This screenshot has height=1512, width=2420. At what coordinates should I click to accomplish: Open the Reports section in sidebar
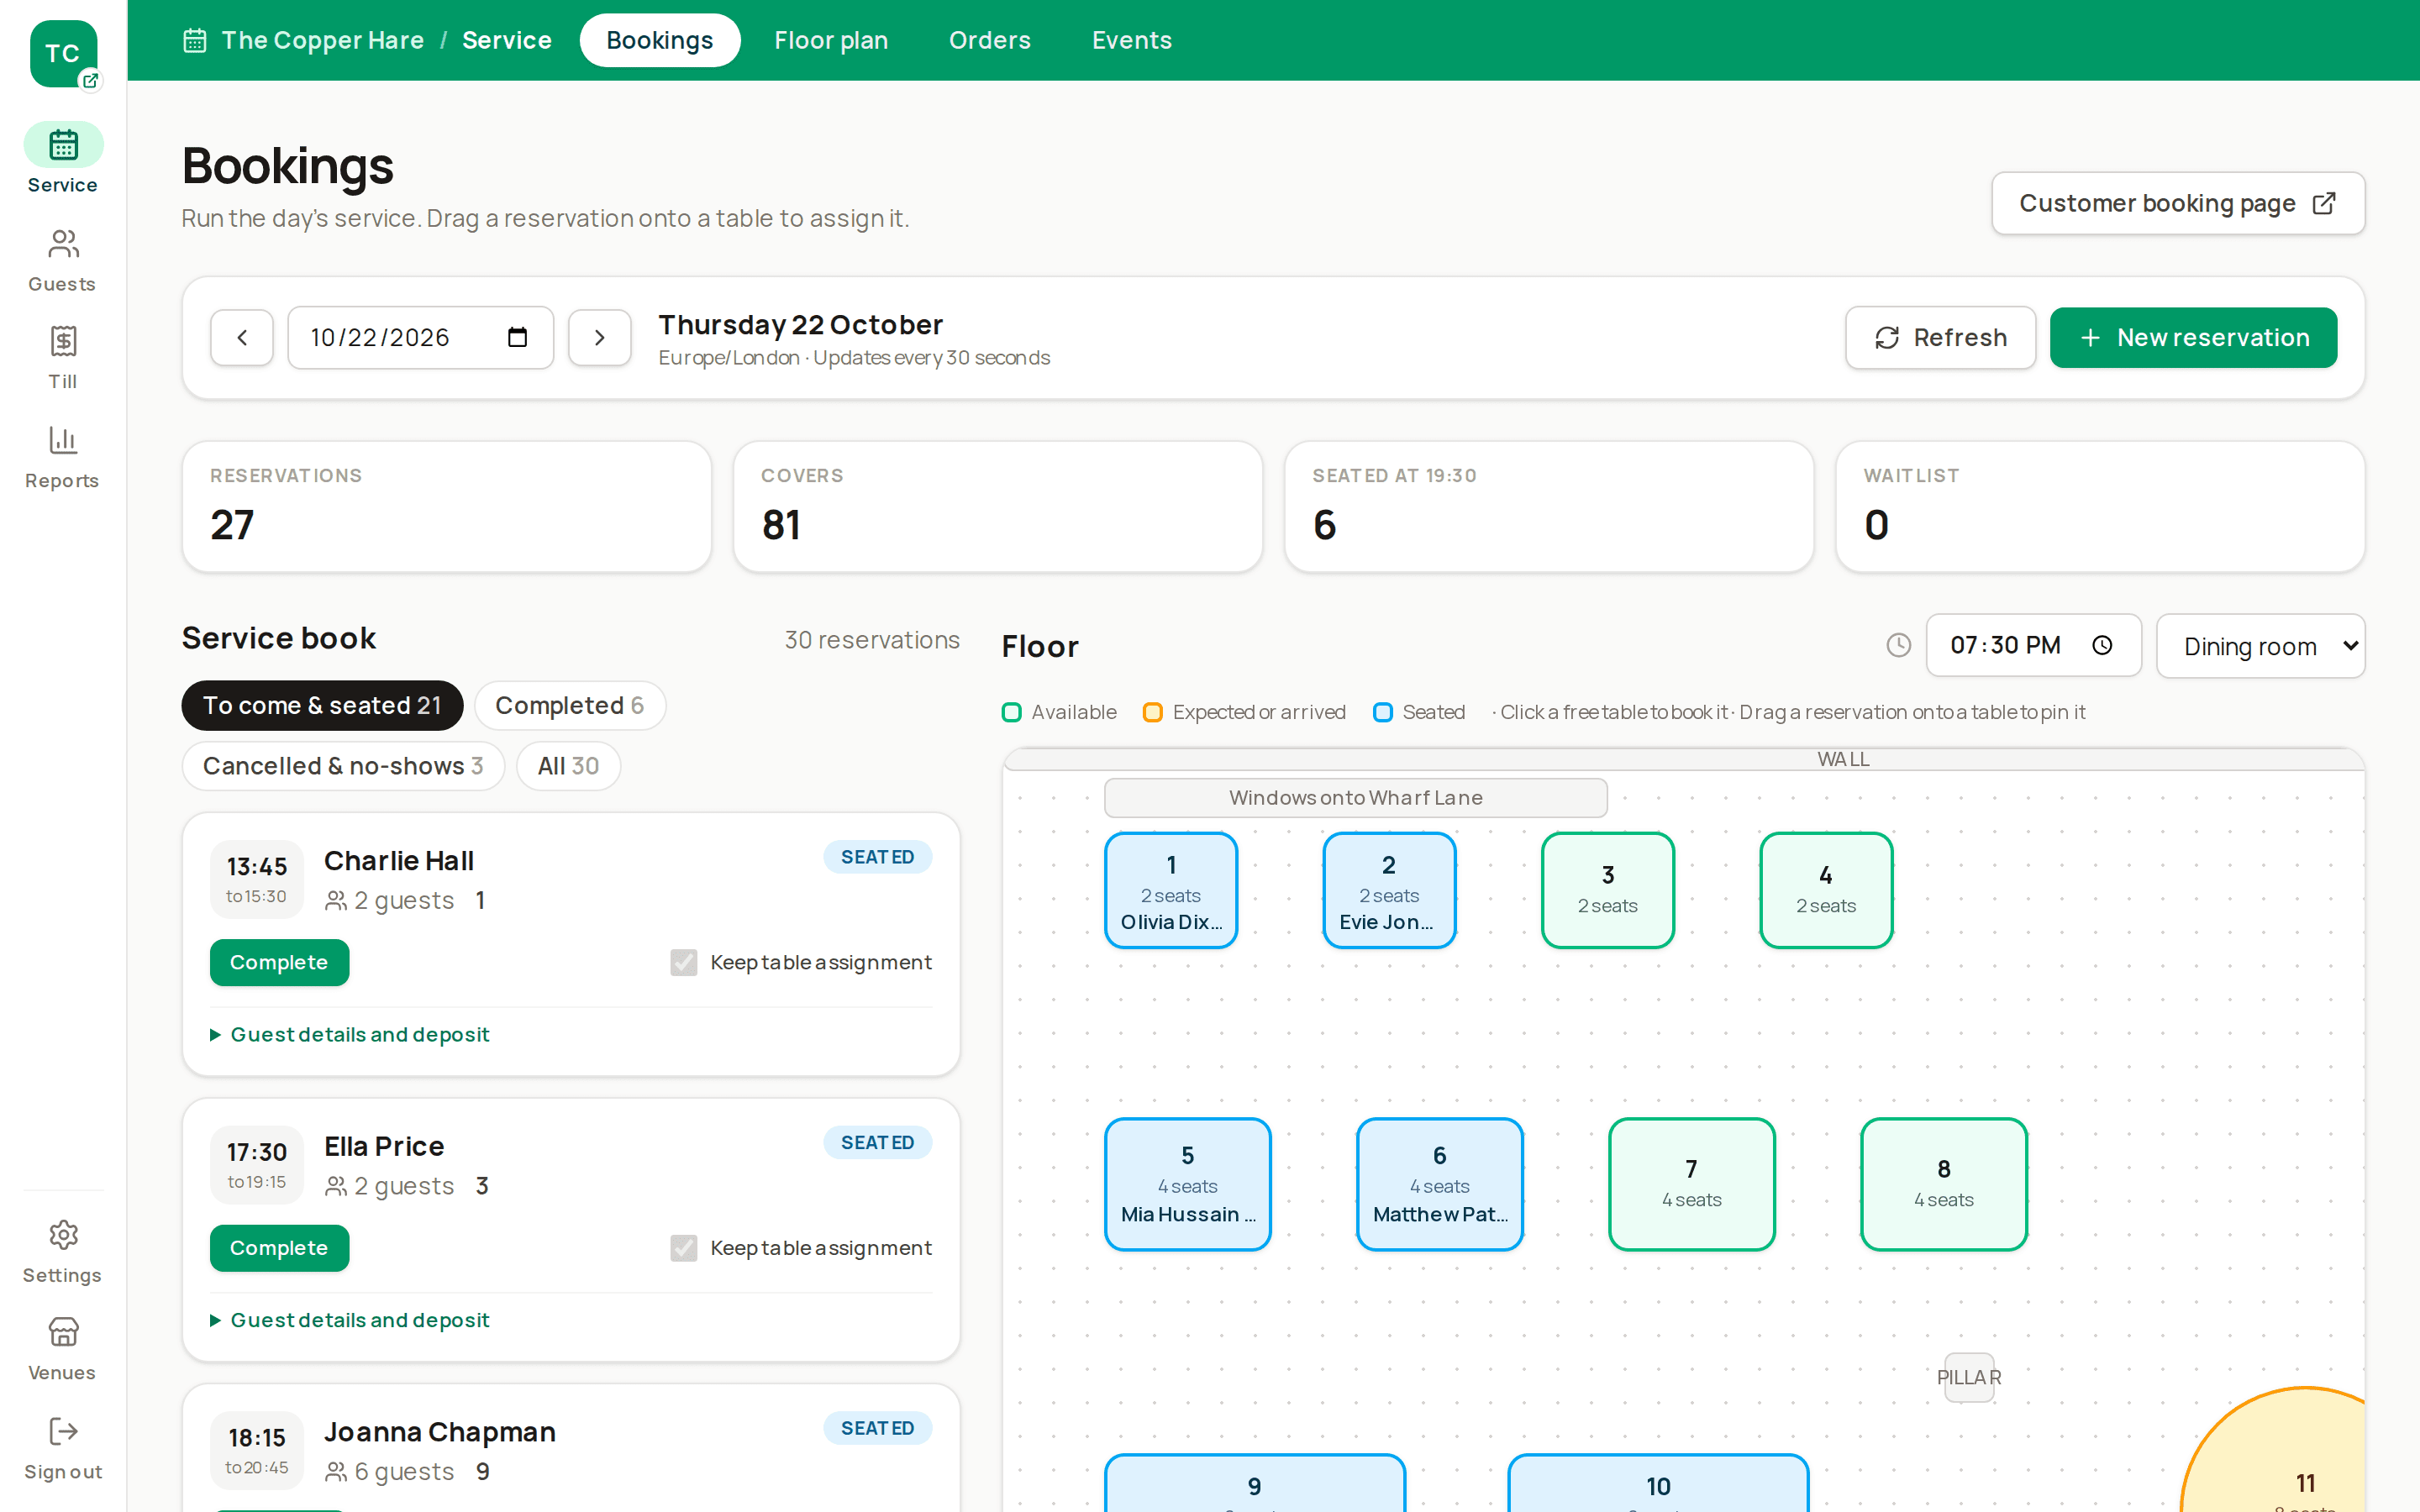63,457
